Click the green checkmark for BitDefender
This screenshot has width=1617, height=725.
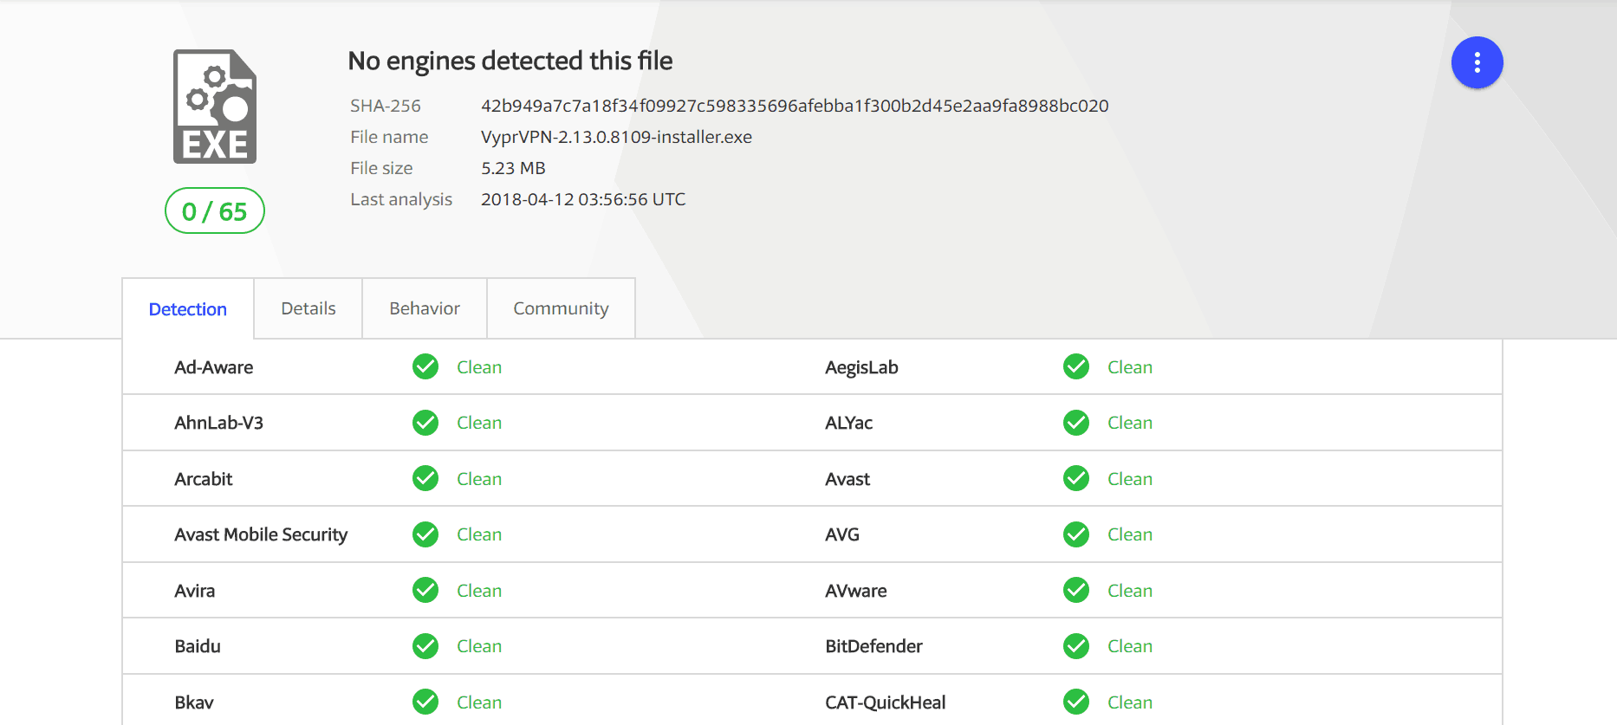pyautogui.click(x=1076, y=646)
